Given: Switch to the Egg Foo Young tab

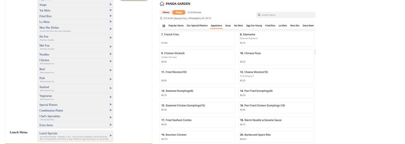Looking at the screenshot, I should pos(254,26).
